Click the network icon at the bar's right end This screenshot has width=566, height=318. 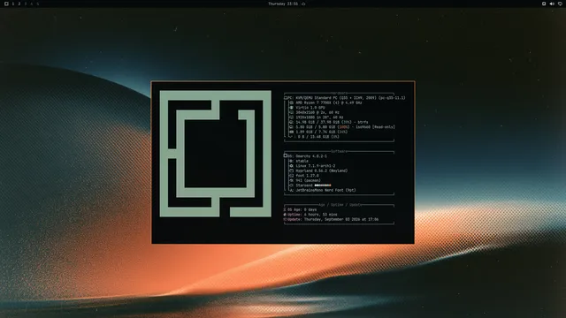coord(560,4)
